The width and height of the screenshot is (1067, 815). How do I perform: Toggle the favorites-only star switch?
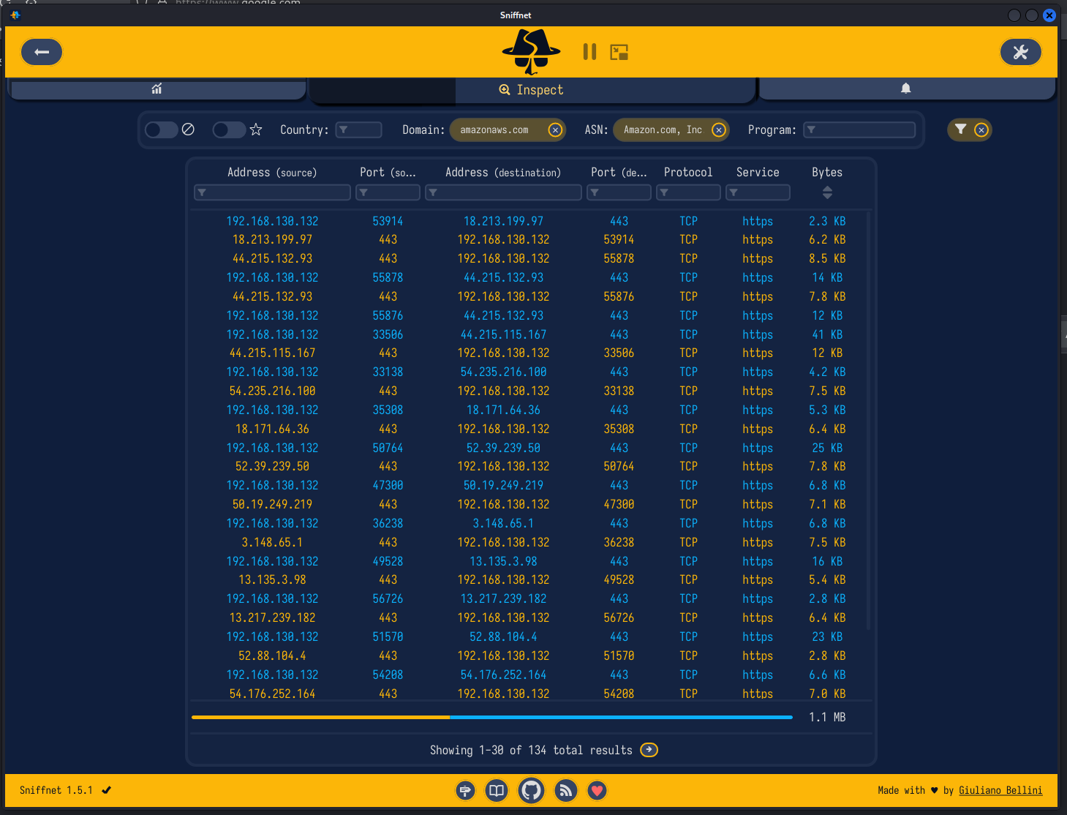pyautogui.click(x=229, y=129)
